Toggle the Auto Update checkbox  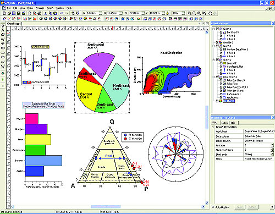(213, 207)
